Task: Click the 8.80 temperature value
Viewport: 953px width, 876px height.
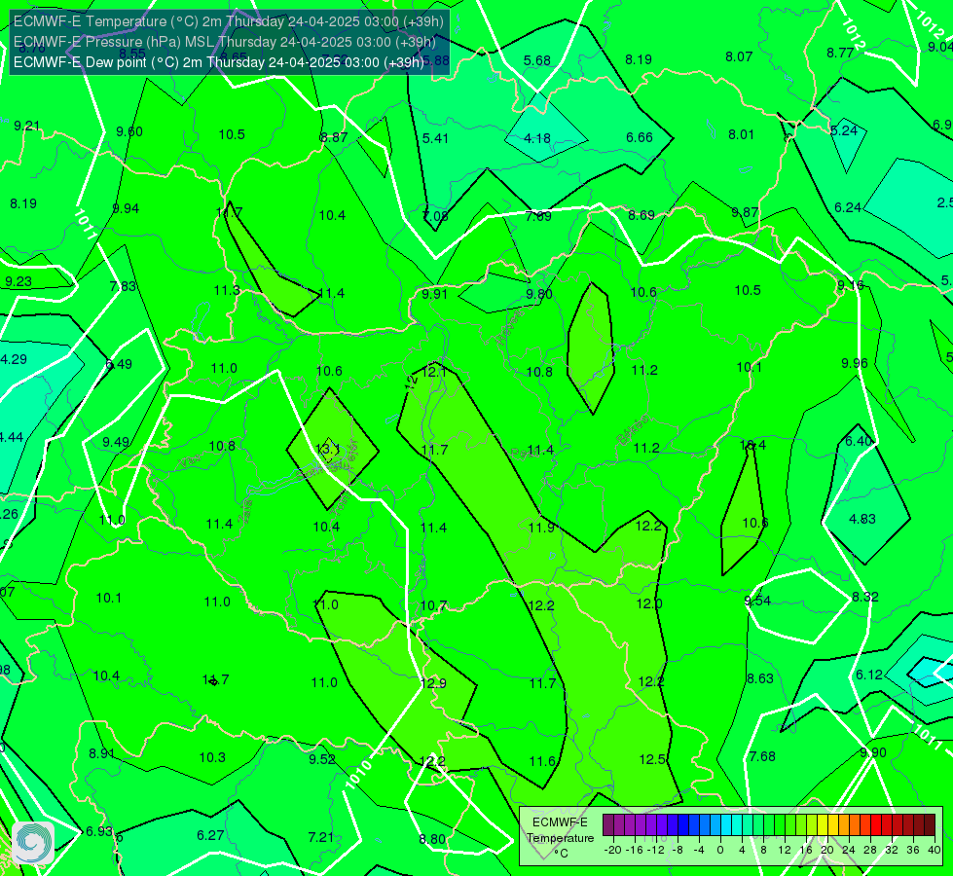Action: coord(432,840)
